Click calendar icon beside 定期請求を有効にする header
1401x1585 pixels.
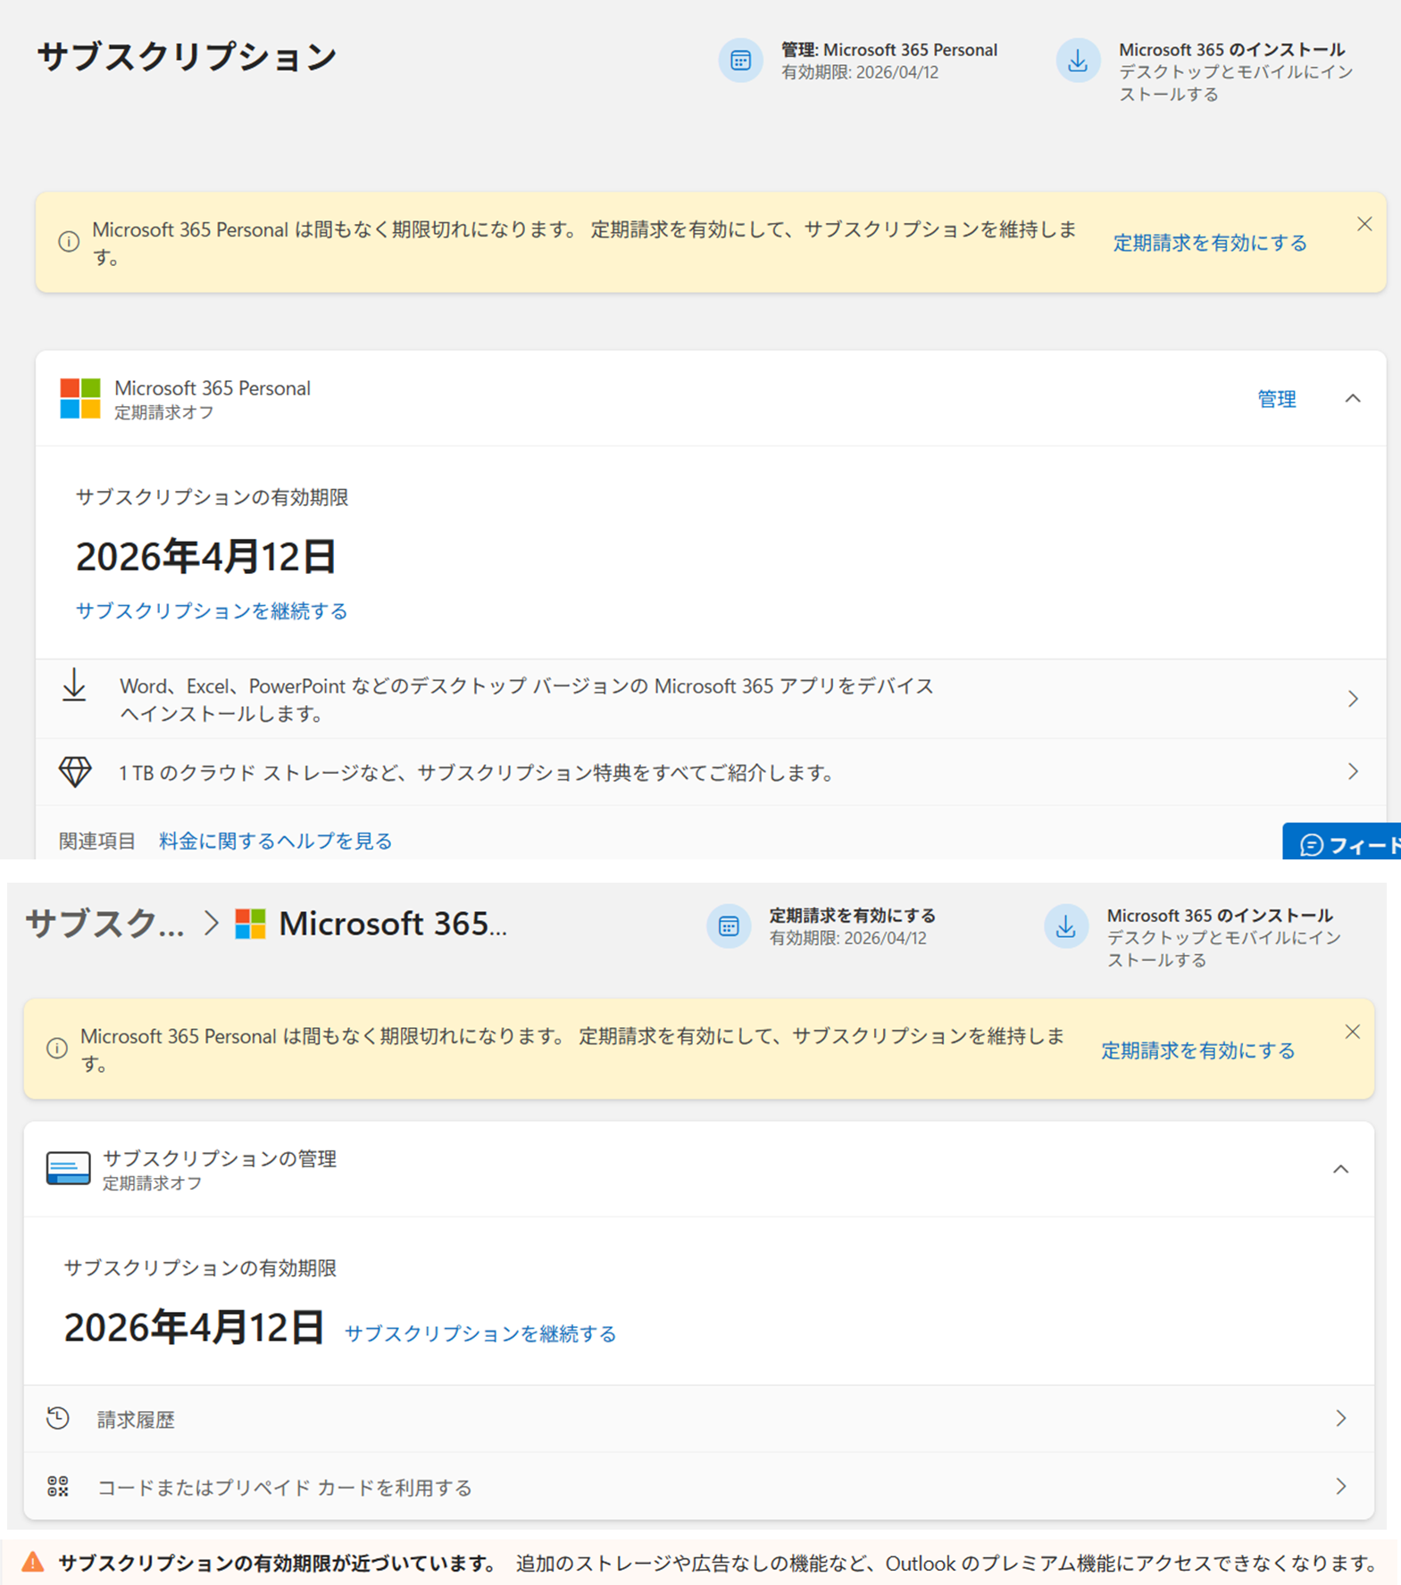729,926
